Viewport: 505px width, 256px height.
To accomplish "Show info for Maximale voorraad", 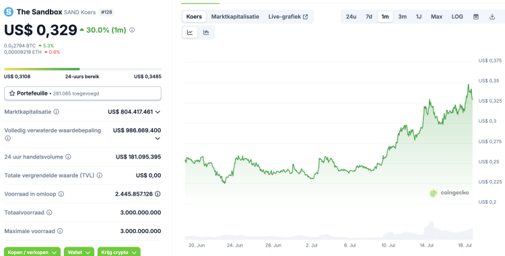I will click(x=60, y=231).
